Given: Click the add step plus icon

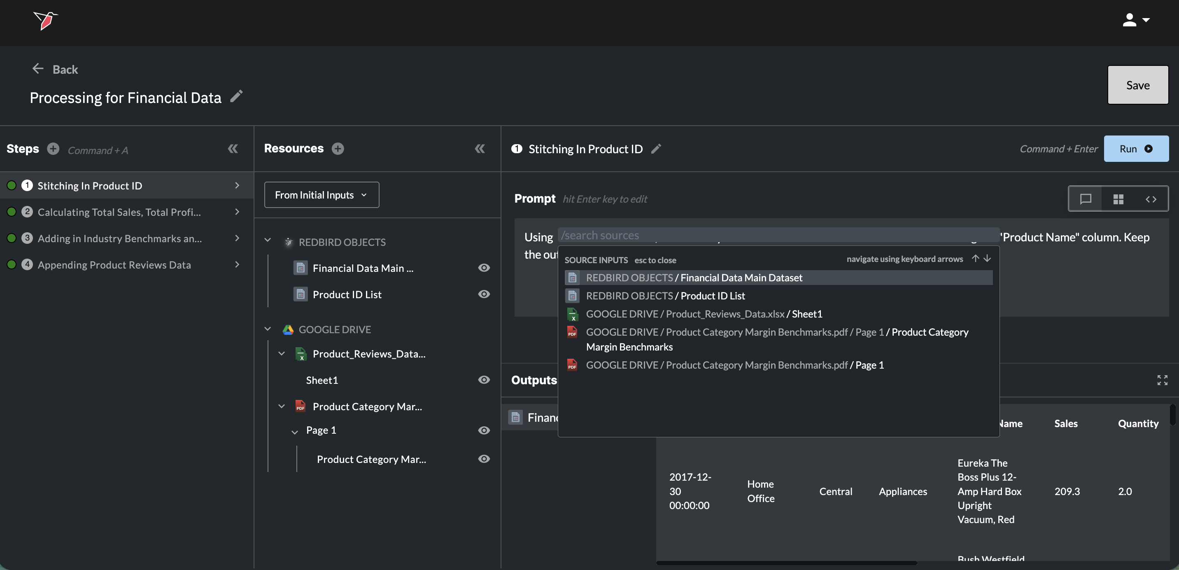Looking at the screenshot, I should [53, 149].
